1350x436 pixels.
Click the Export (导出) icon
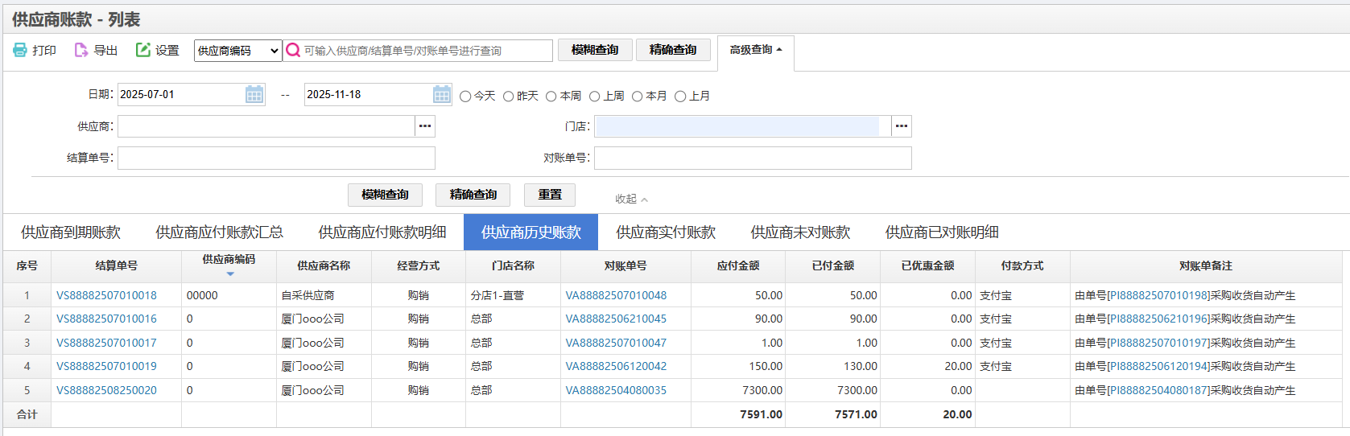pos(81,50)
